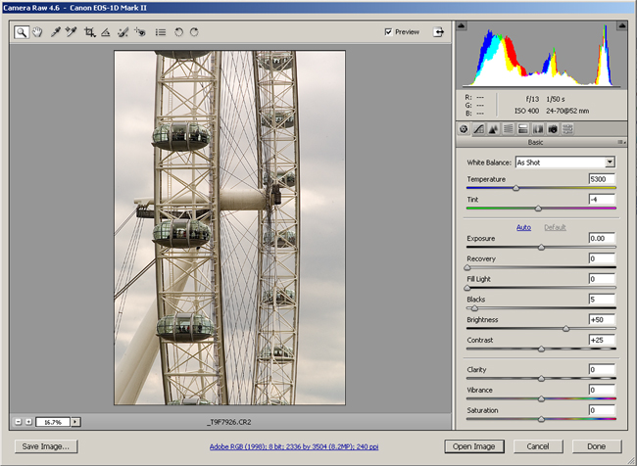Viewport: 637px width, 466px height.
Task: Click the Contrast value field +25
Action: pyautogui.click(x=602, y=340)
